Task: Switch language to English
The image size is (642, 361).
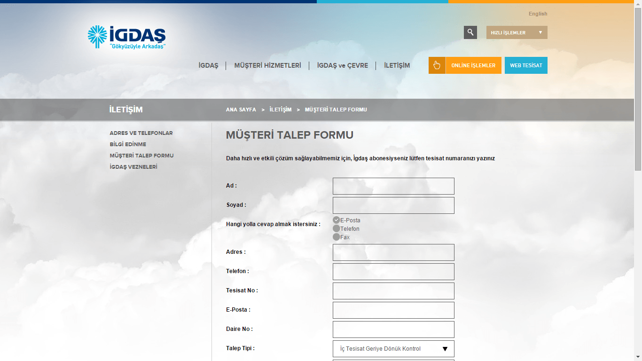Action: pos(538,14)
